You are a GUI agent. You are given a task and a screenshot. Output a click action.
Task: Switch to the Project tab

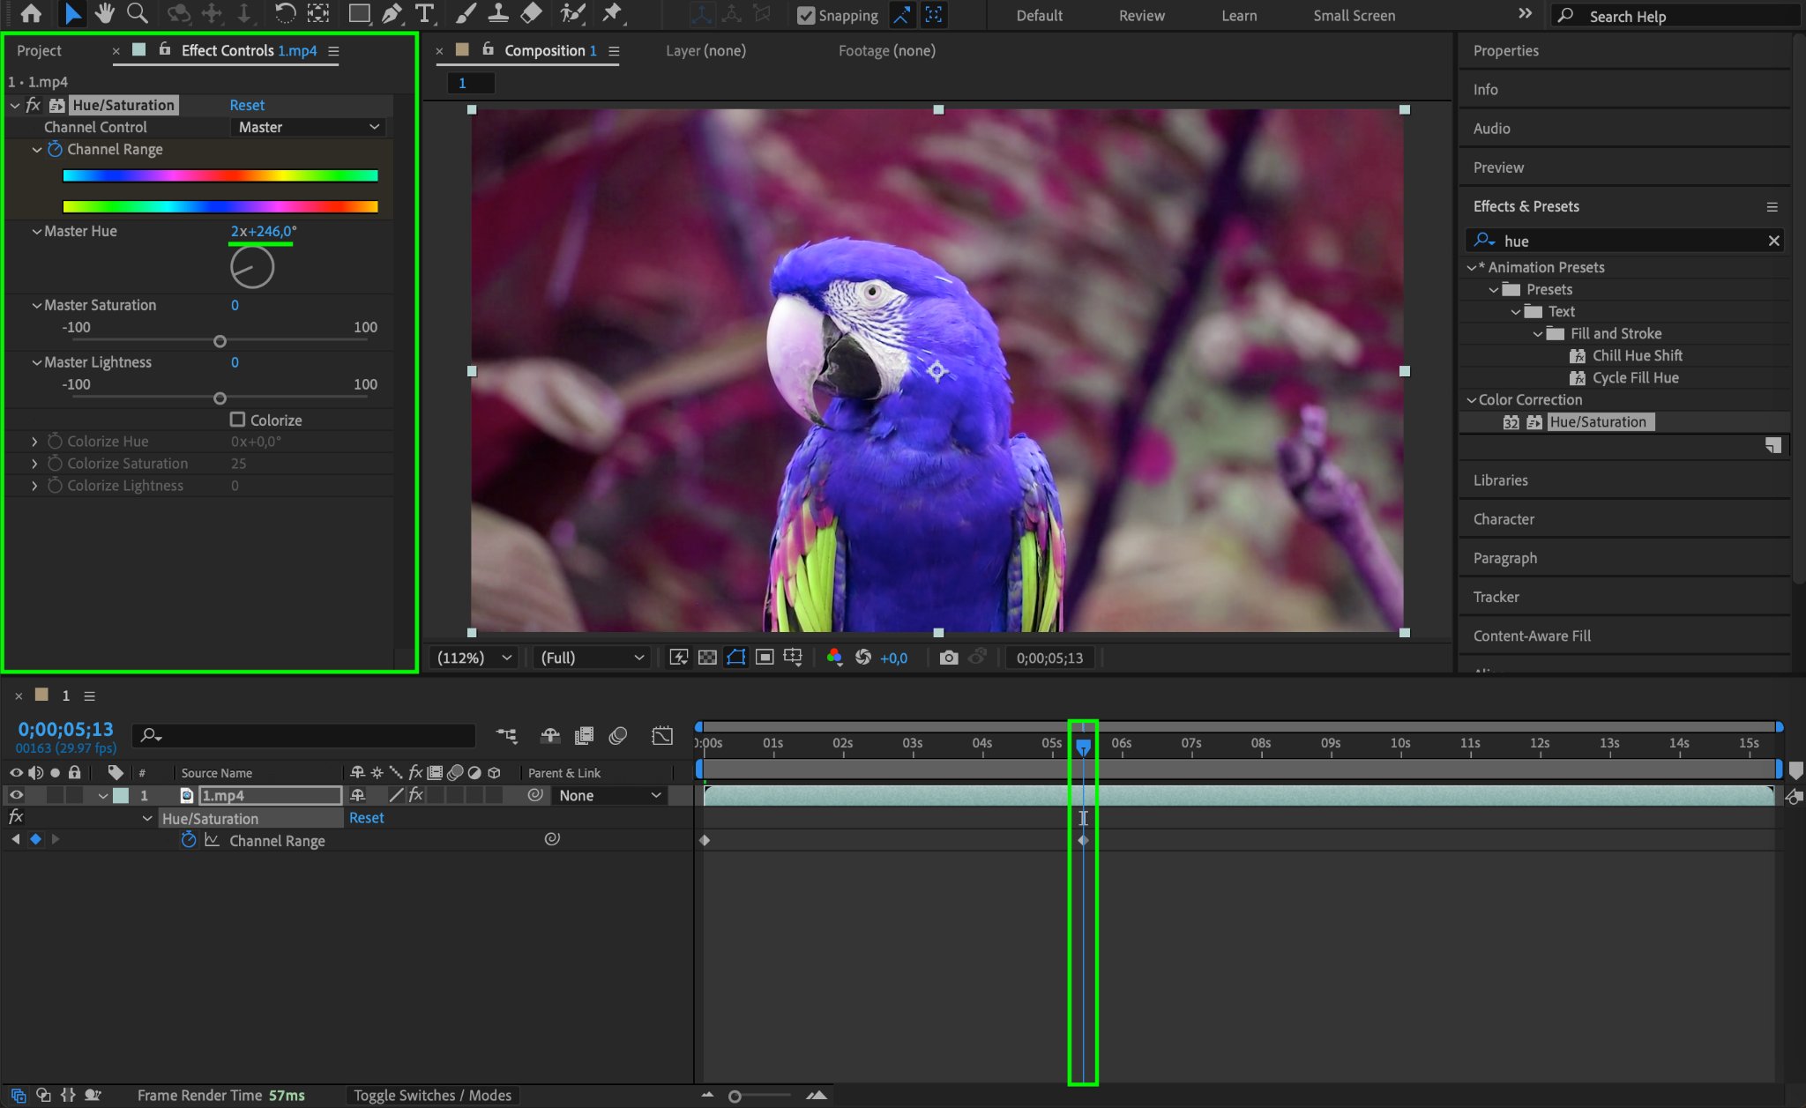[x=40, y=51]
